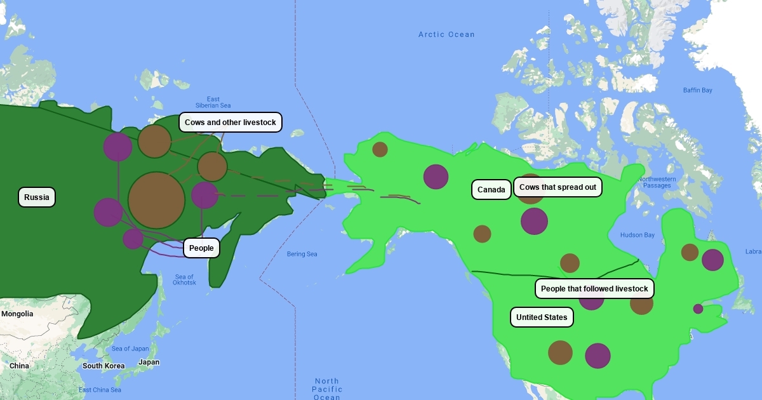Click the "Untited States" label box
This screenshot has width=762, height=400.
[542, 317]
